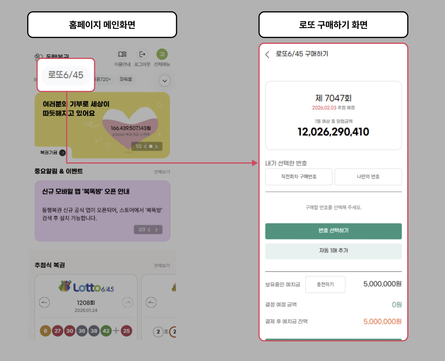This screenshot has height=361, width=445.
Task: Open 전체보기 link for 중요알림 & 이벤트
Action: pos(162,172)
